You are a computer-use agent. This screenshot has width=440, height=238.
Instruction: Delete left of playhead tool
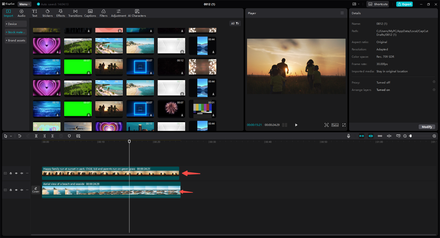pyautogui.click(x=44, y=136)
